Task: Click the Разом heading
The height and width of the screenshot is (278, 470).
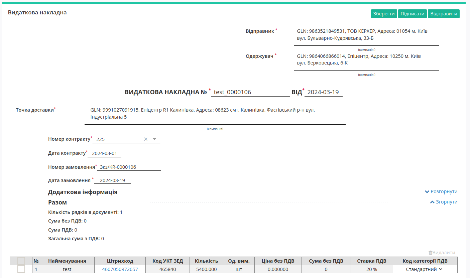Action: click(x=57, y=202)
